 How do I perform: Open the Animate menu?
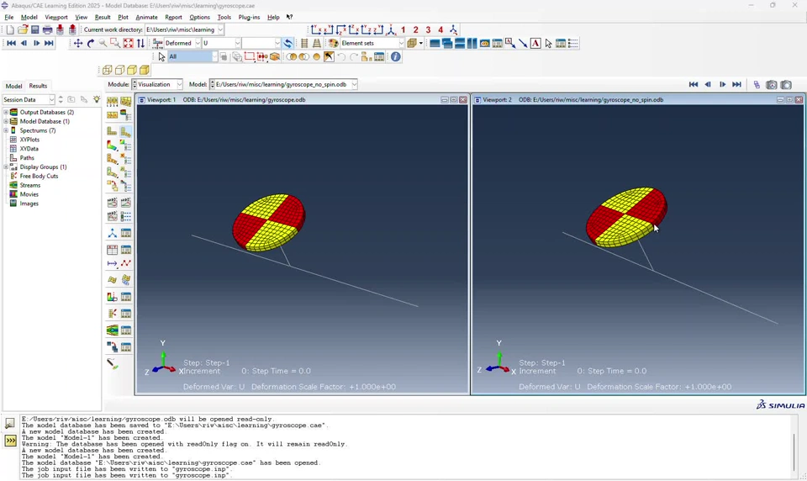click(x=146, y=17)
